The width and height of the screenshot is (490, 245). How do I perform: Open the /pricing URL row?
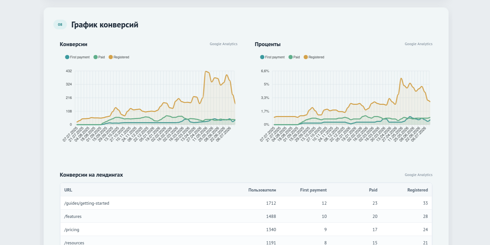[x=246, y=230]
